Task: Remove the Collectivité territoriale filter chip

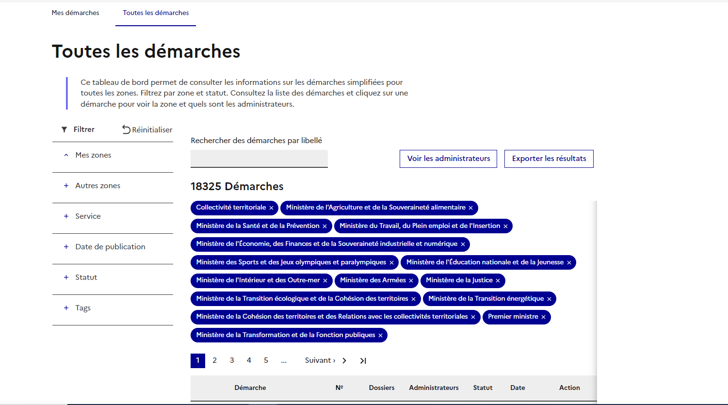Action: pyautogui.click(x=271, y=208)
